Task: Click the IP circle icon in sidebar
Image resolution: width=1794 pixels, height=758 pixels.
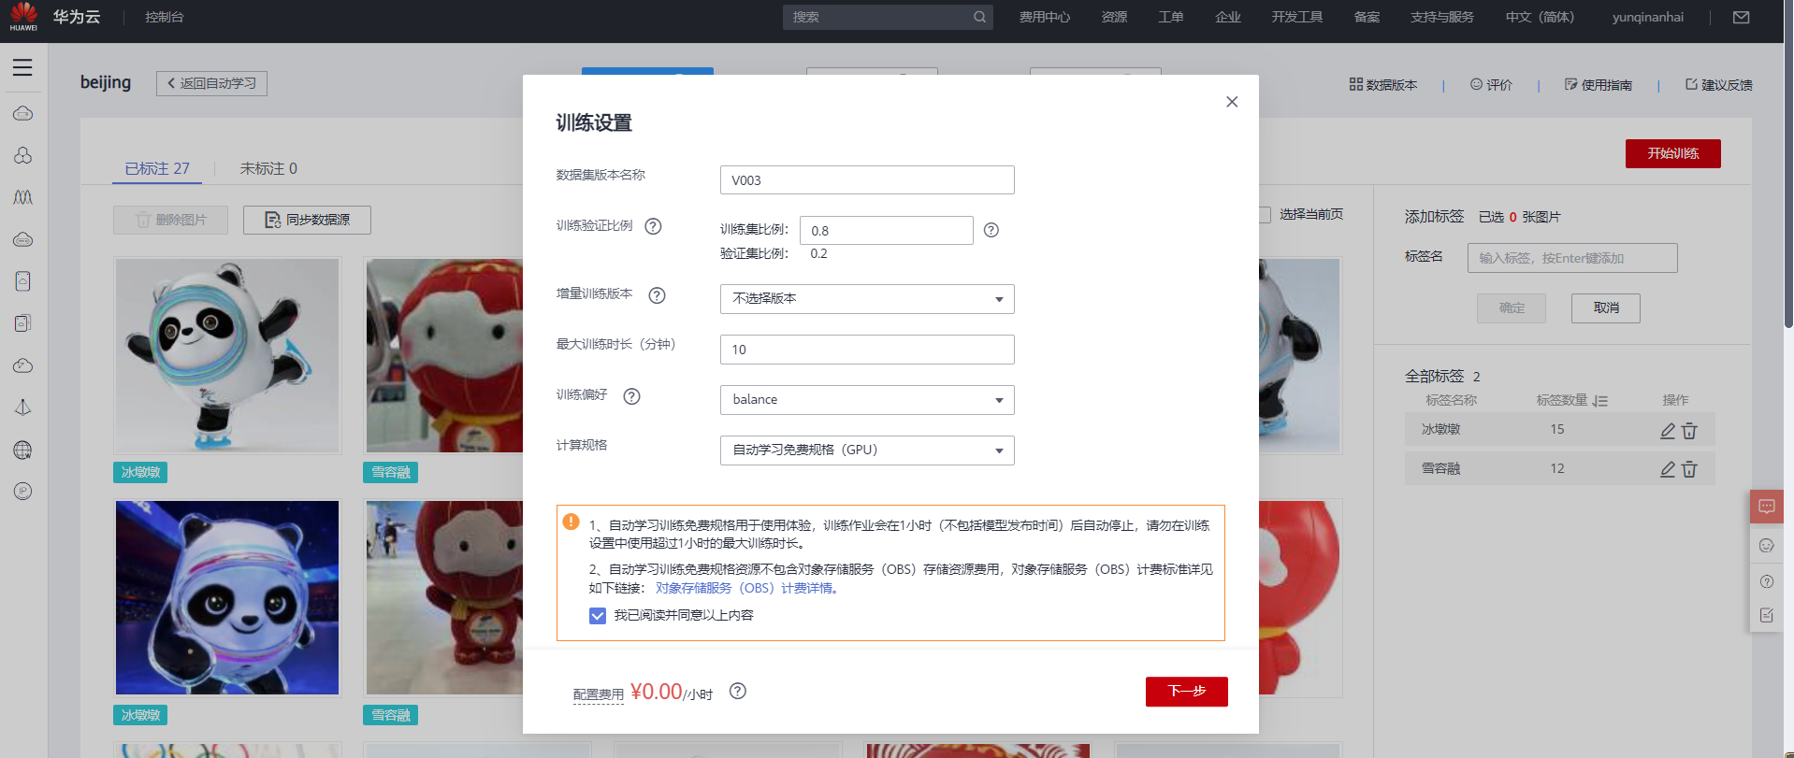Action: [x=22, y=492]
